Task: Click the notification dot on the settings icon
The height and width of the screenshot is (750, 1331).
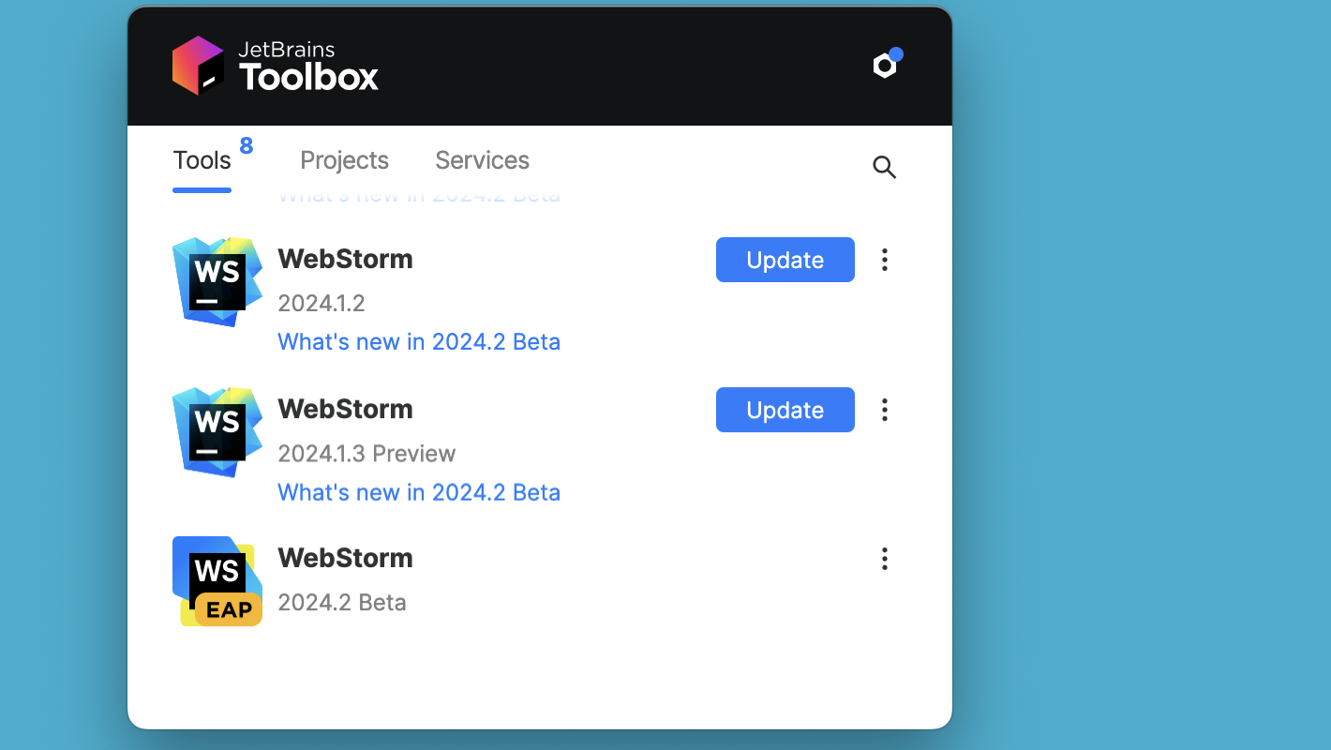Action: [897, 53]
